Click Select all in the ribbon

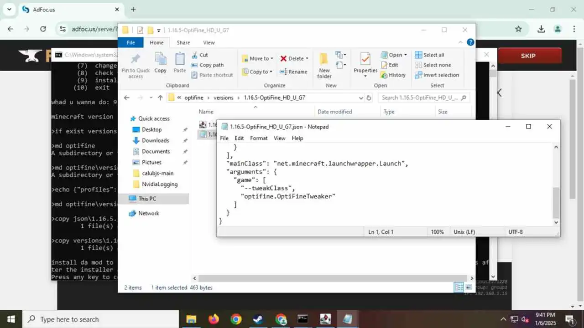click(429, 55)
